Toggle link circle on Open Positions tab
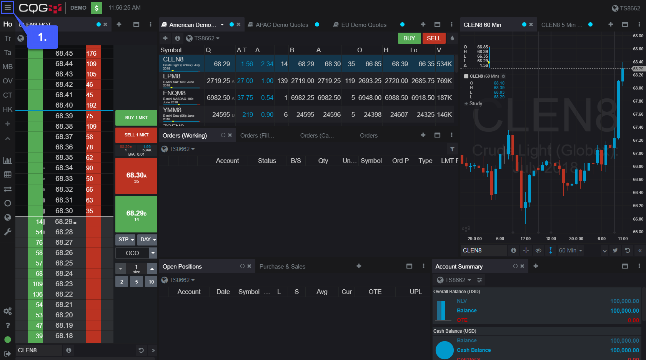646x360 pixels. 242,266
